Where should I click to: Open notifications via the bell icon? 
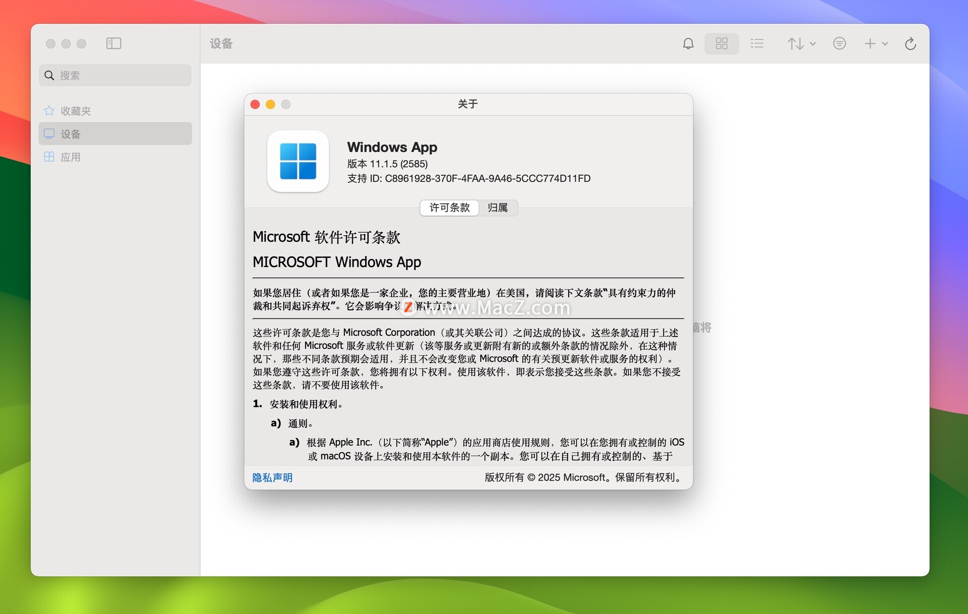click(688, 44)
